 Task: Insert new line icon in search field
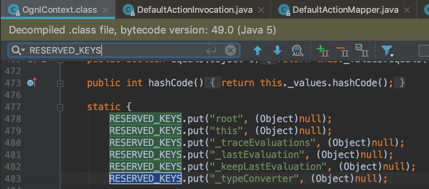pos(211,50)
